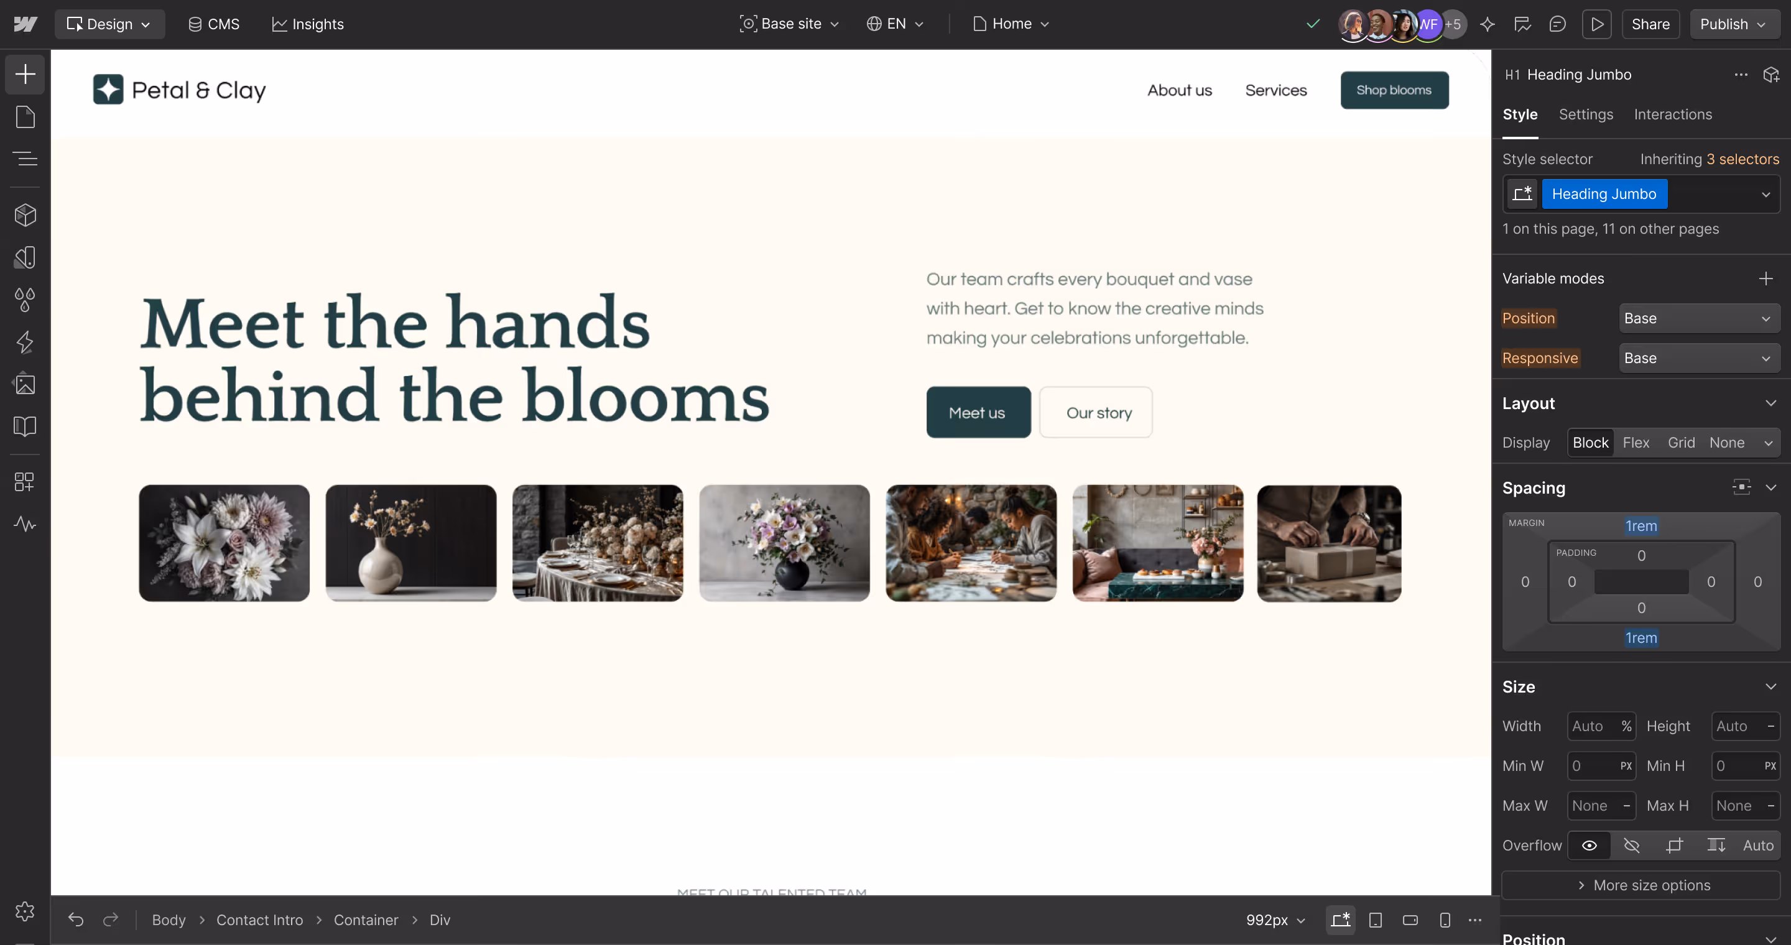1791x945 pixels.
Task: Open the Comments speech bubble icon
Action: tap(1557, 24)
